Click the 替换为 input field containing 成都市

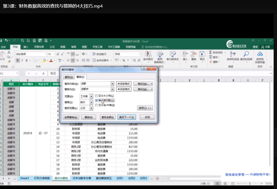(96, 89)
